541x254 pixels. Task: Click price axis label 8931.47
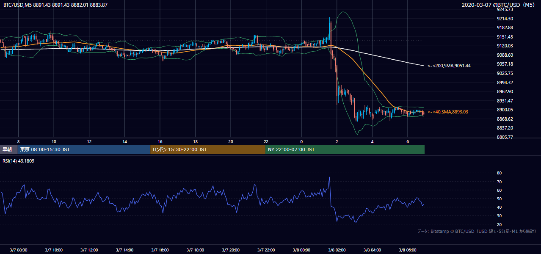505,101
